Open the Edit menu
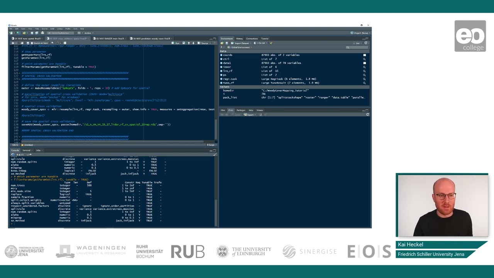This screenshot has width=494, height=278. 17,29
